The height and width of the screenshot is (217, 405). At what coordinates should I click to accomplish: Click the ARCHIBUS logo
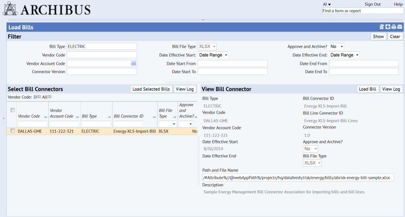[x=47, y=9]
